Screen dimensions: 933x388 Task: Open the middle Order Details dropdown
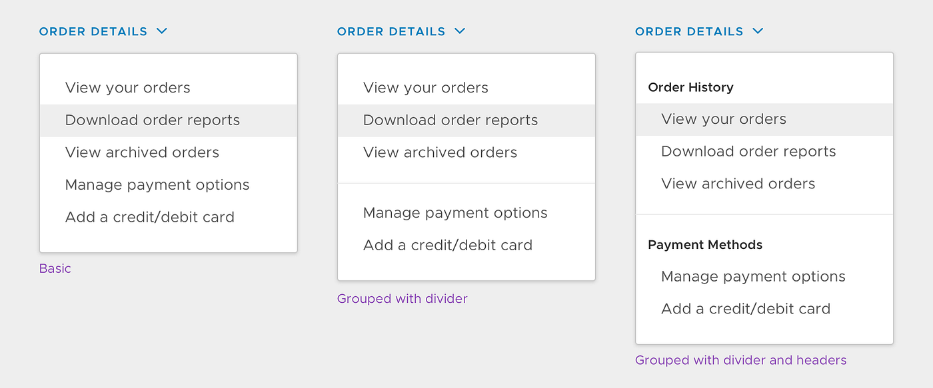point(391,31)
